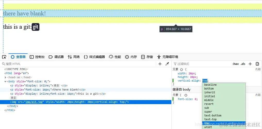The height and width of the screenshot is (129, 262).
Task: Select the eyedropper color picker tool
Action: tap(167, 64)
